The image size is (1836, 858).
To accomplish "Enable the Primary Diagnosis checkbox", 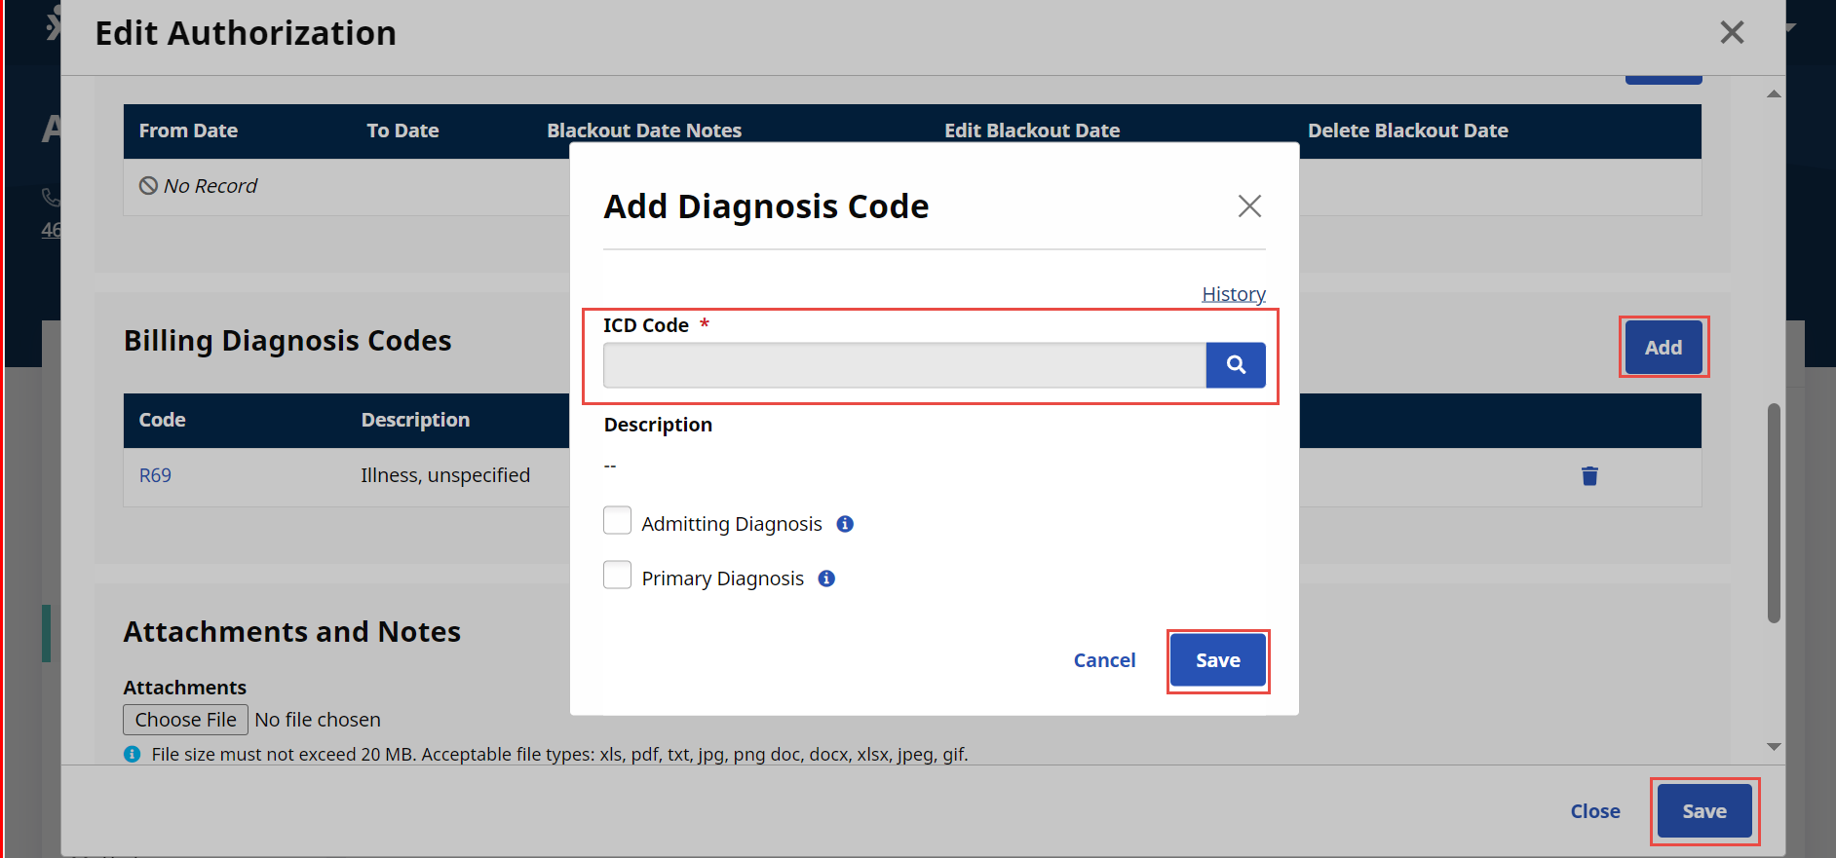I will click(x=617, y=575).
